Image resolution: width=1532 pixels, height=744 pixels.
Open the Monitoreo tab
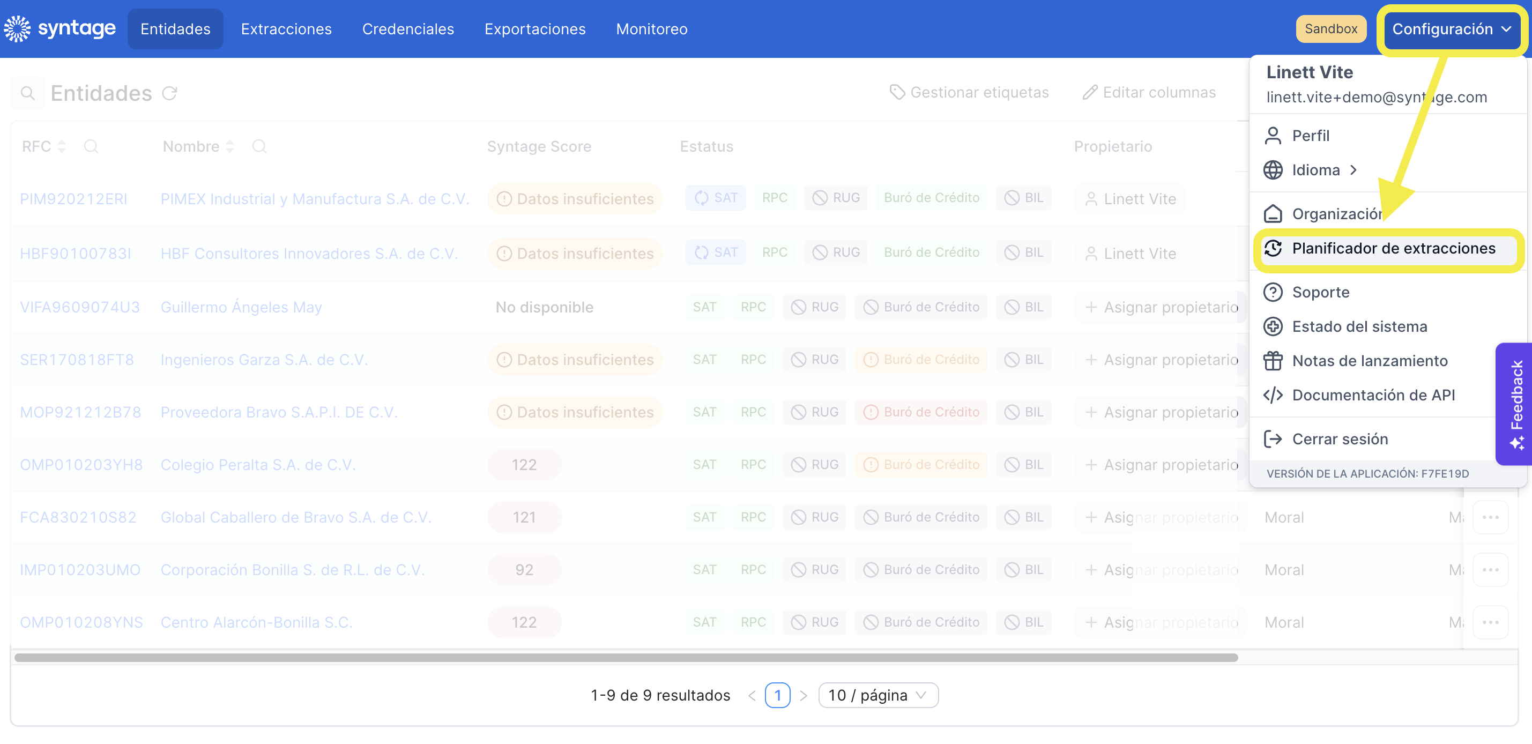tap(652, 29)
